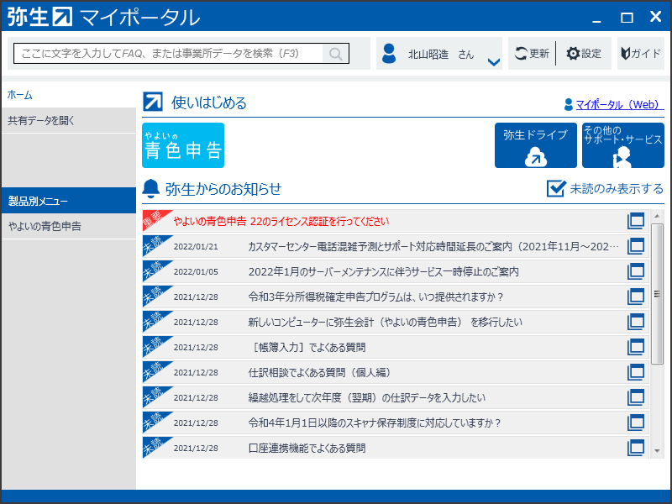Click the notice list scrollbar thumb
Image resolution: width=672 pixels, height=504 pixels.
tap(657, 293)
